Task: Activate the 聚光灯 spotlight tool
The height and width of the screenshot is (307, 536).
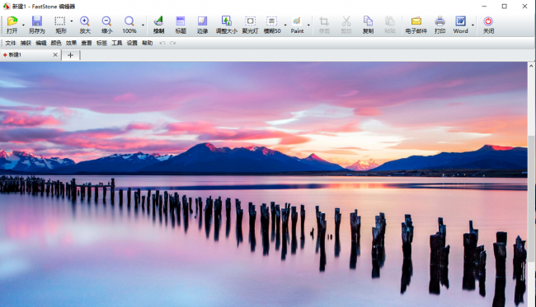Action: click(250, 25)
